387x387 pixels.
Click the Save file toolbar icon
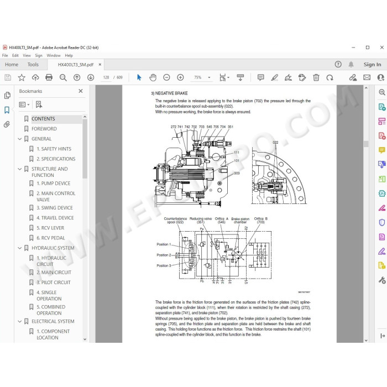coord(8,77)
